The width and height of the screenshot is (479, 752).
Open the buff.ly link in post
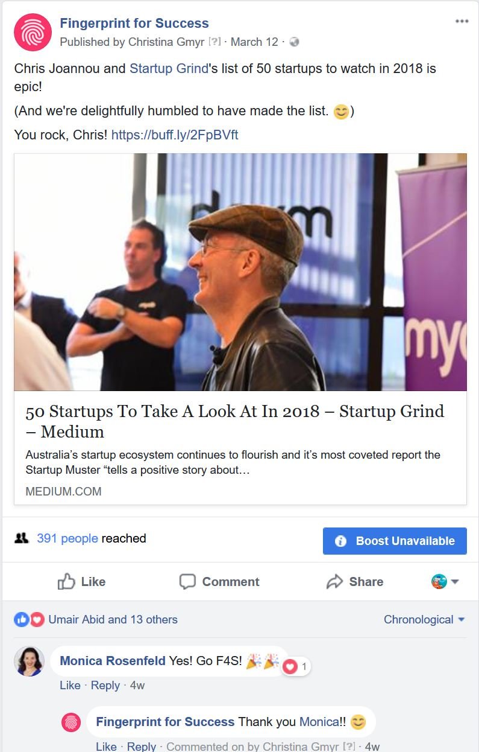click(175, 135)
